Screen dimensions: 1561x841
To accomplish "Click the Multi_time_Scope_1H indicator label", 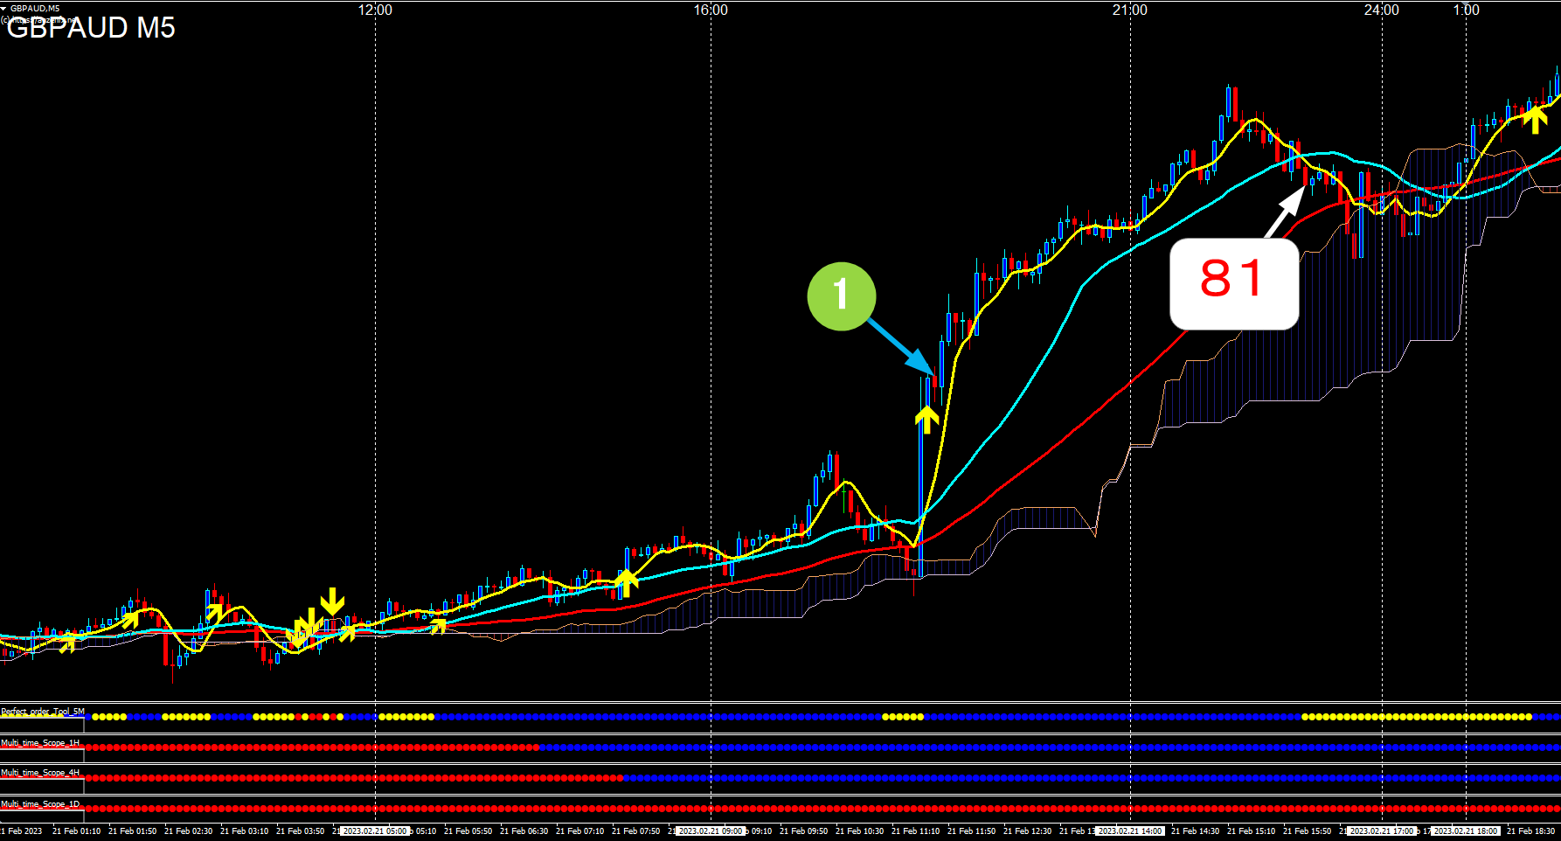I will click(x=40, y=742).
